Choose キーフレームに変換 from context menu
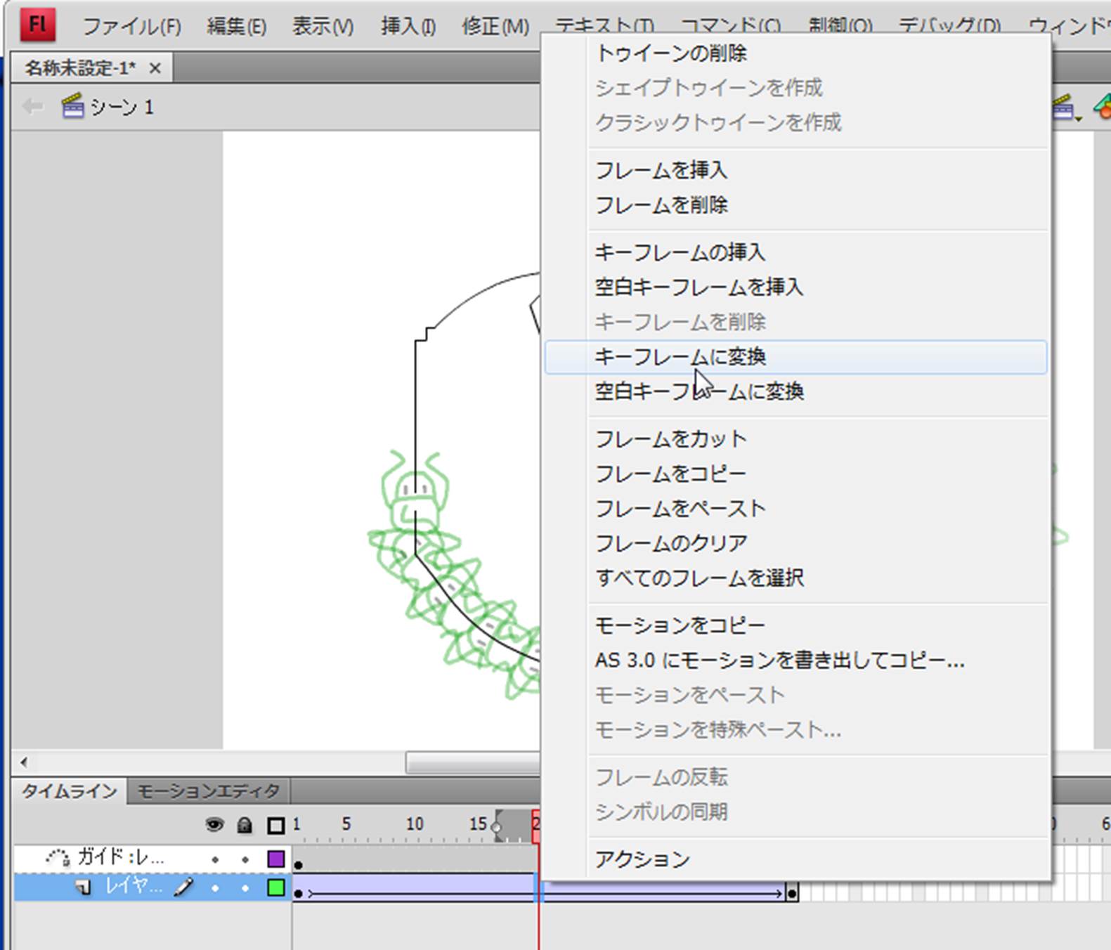The width and height of the screenshot is (1111, 950). (680, 357)
